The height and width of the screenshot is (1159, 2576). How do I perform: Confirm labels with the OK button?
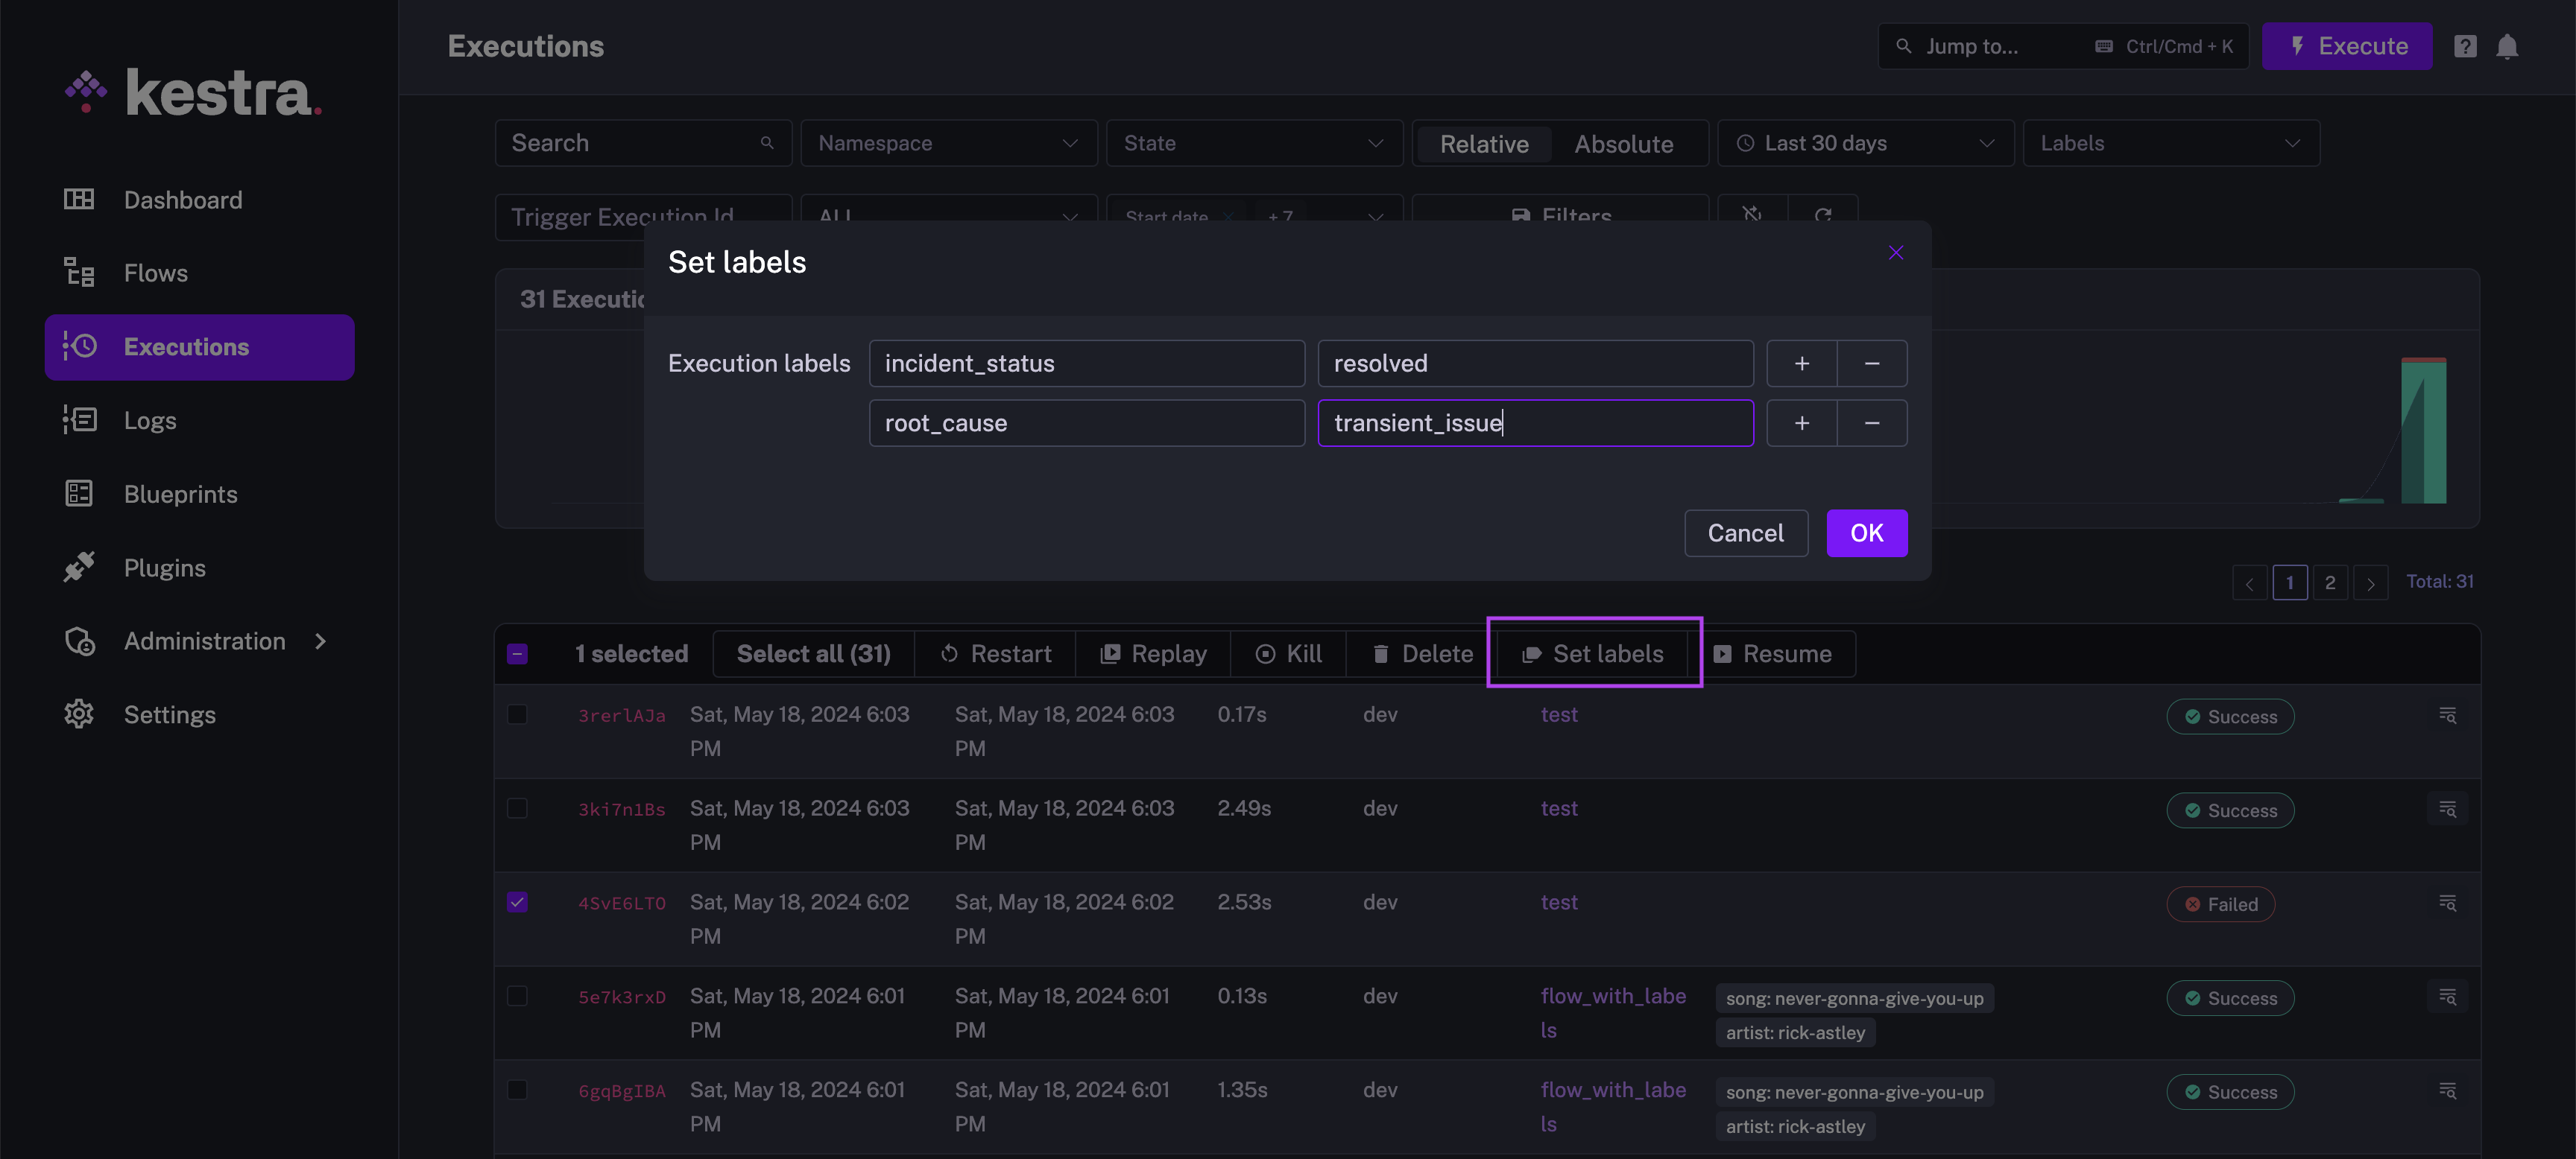point(1866,533)
